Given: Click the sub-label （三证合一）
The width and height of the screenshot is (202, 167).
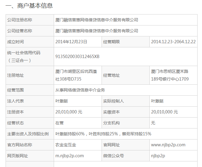Looking at the screenshot, I should [19, 60].
